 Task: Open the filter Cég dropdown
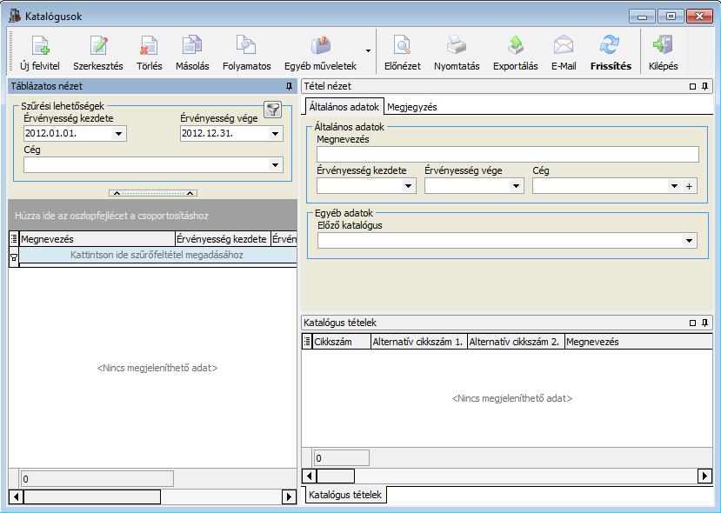click(x=275, y=164)
